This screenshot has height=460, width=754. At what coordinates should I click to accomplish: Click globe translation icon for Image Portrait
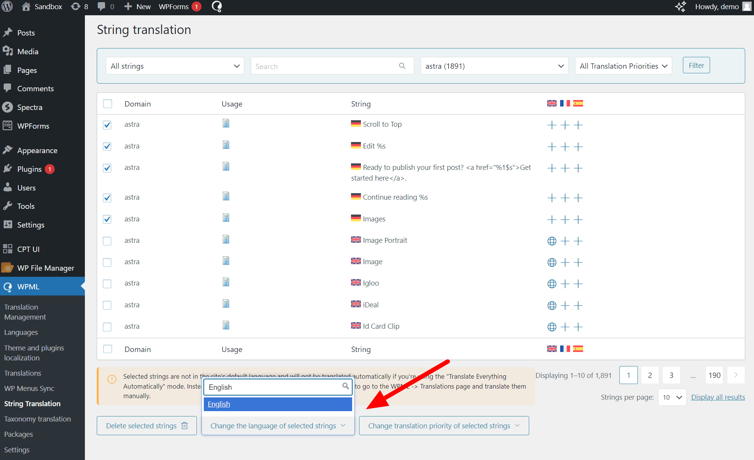click(551, 241)
